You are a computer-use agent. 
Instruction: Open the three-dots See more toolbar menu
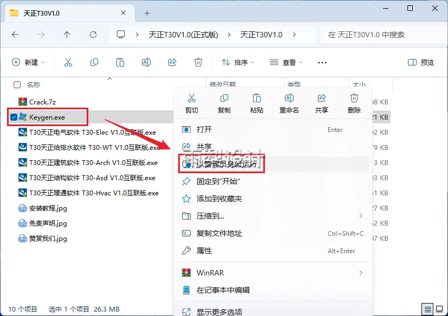click(x=322, y=63)
